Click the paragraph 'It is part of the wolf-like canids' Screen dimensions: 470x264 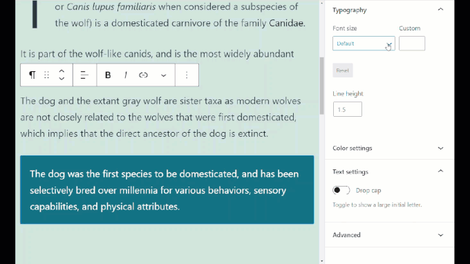pyautogui.click(x=157, y=54)
